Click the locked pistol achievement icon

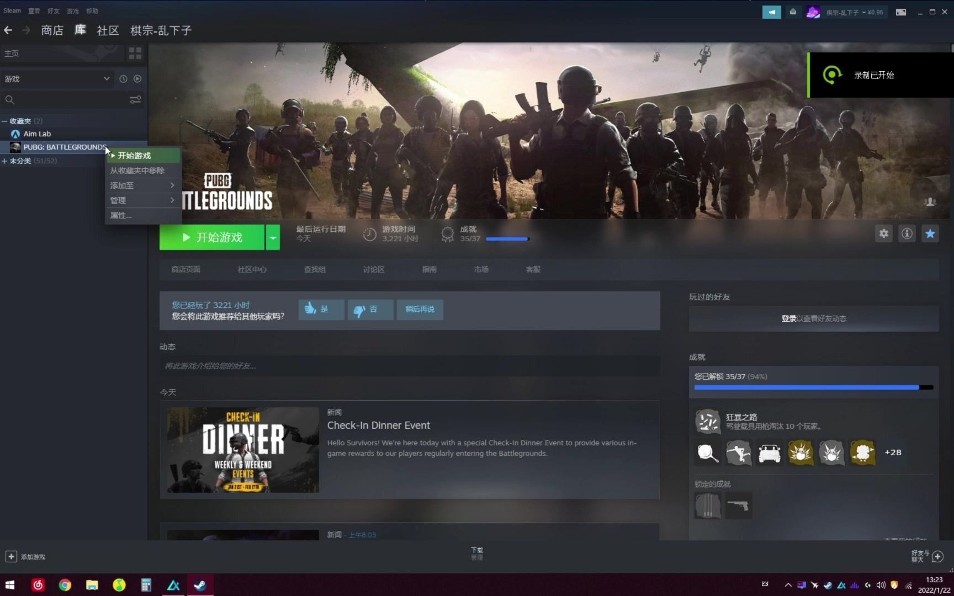point(739,505)
